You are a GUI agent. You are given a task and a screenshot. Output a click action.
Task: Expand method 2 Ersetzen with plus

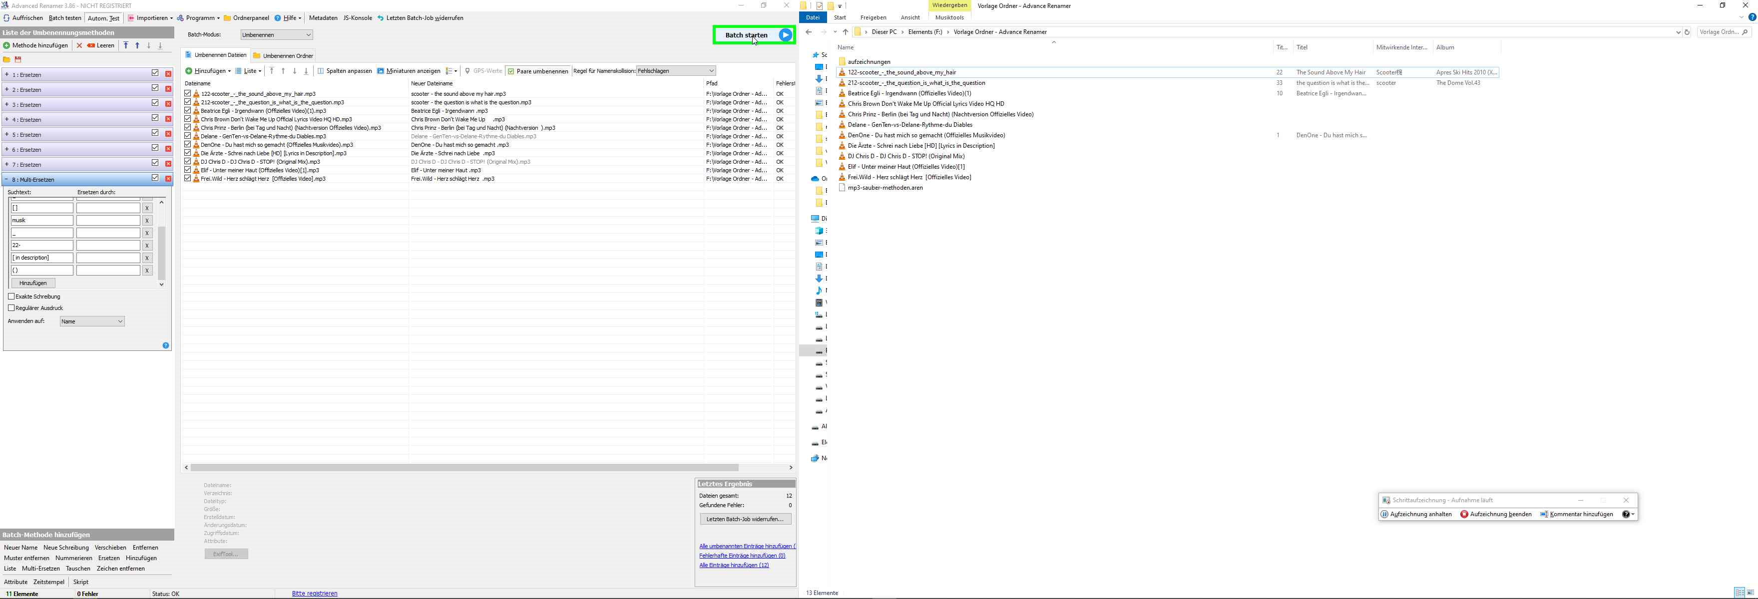coord(7,89)
